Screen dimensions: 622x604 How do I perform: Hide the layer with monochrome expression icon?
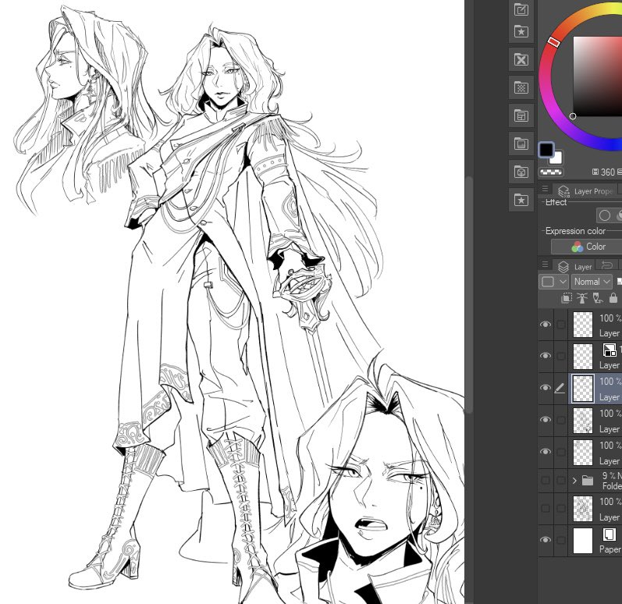(546, 356)
